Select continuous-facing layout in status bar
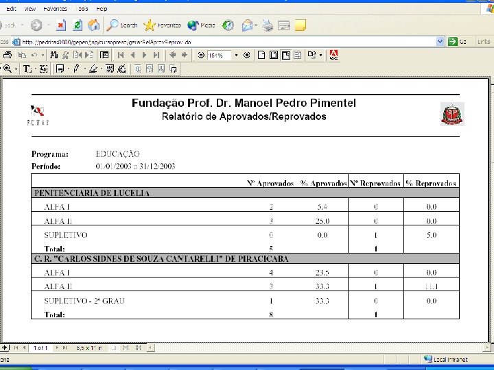 pyautogui.click(x=138, y=348)
